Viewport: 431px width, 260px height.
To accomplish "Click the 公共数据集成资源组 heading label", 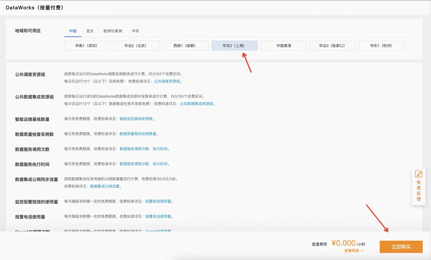I will click(34, 97).
